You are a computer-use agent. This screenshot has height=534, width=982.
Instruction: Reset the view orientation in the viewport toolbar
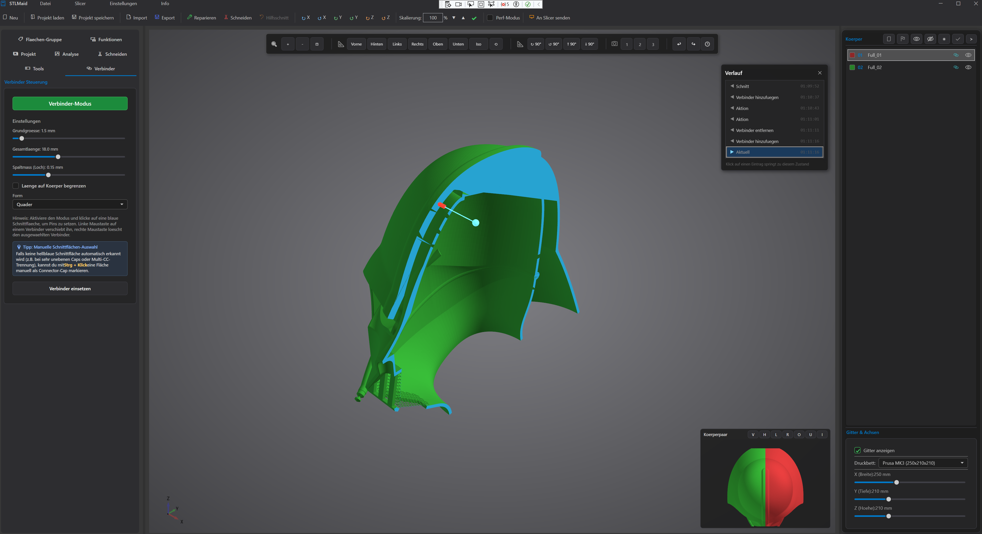(x=496, y=44)
